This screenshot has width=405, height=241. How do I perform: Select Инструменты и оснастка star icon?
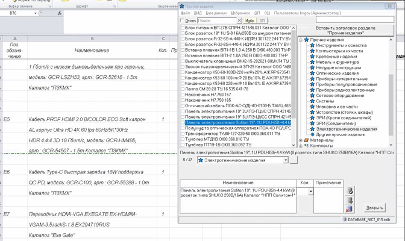point(313,45)
